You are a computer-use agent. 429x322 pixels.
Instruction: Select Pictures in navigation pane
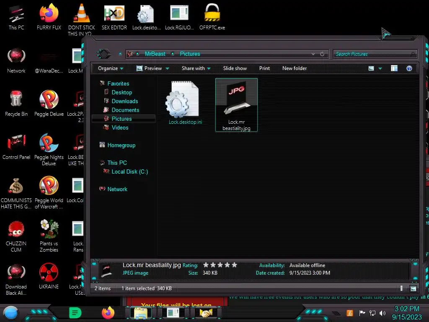(121, 119)
